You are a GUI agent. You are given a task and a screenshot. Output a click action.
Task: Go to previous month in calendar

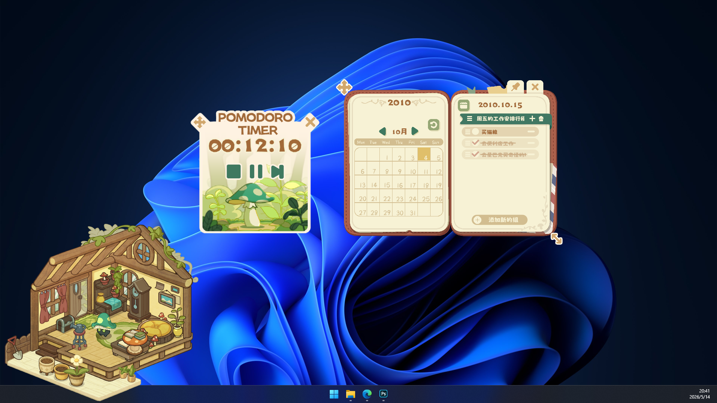point(382,131)
